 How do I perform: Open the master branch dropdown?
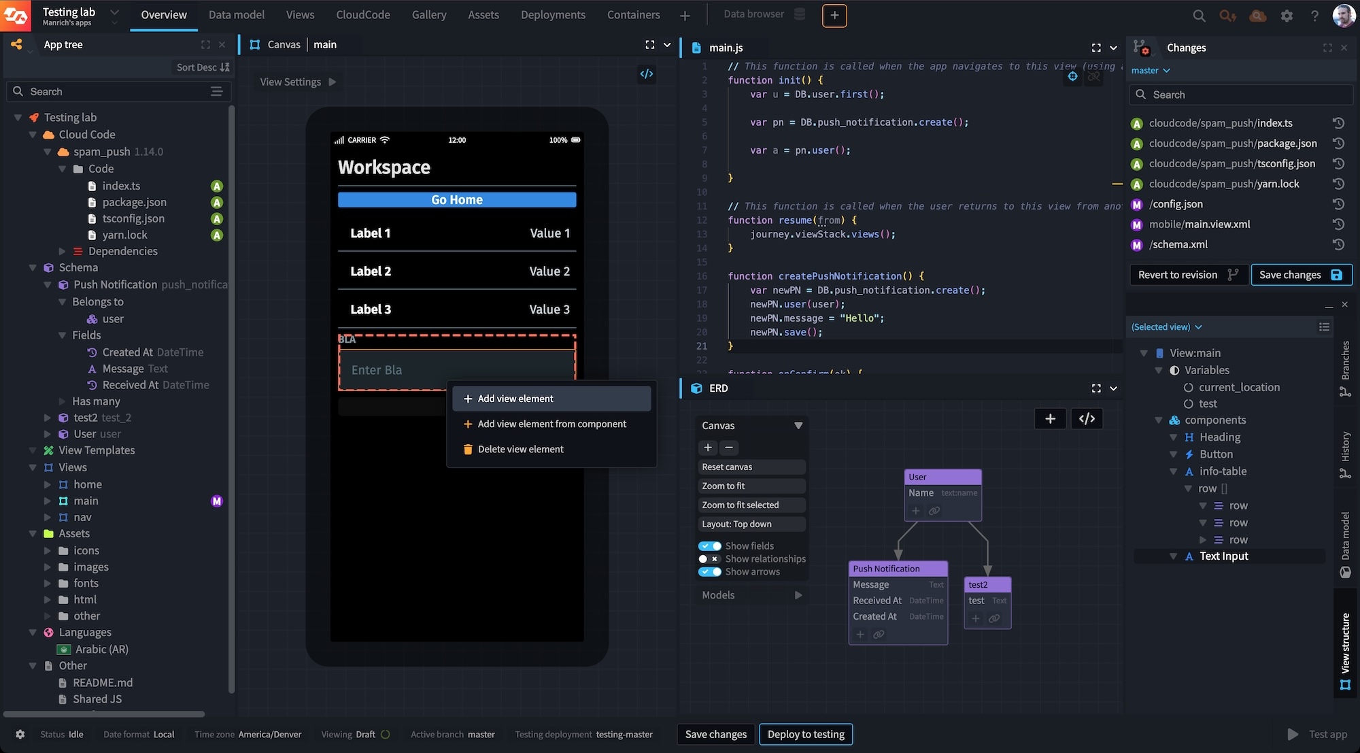click(x=1151, y=70)
